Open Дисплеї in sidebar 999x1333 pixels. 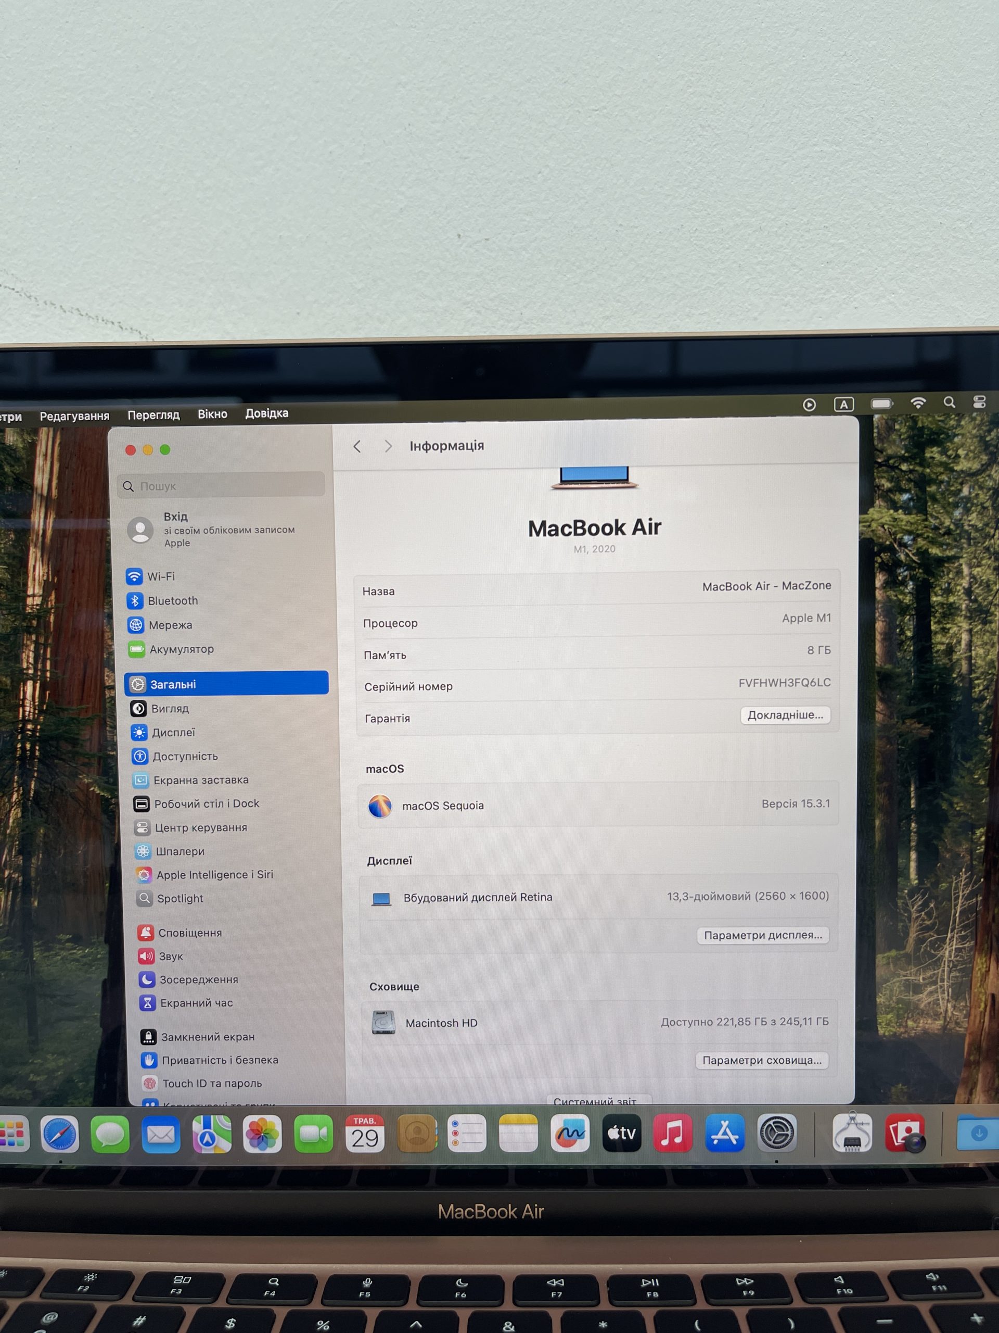(163, 732)
